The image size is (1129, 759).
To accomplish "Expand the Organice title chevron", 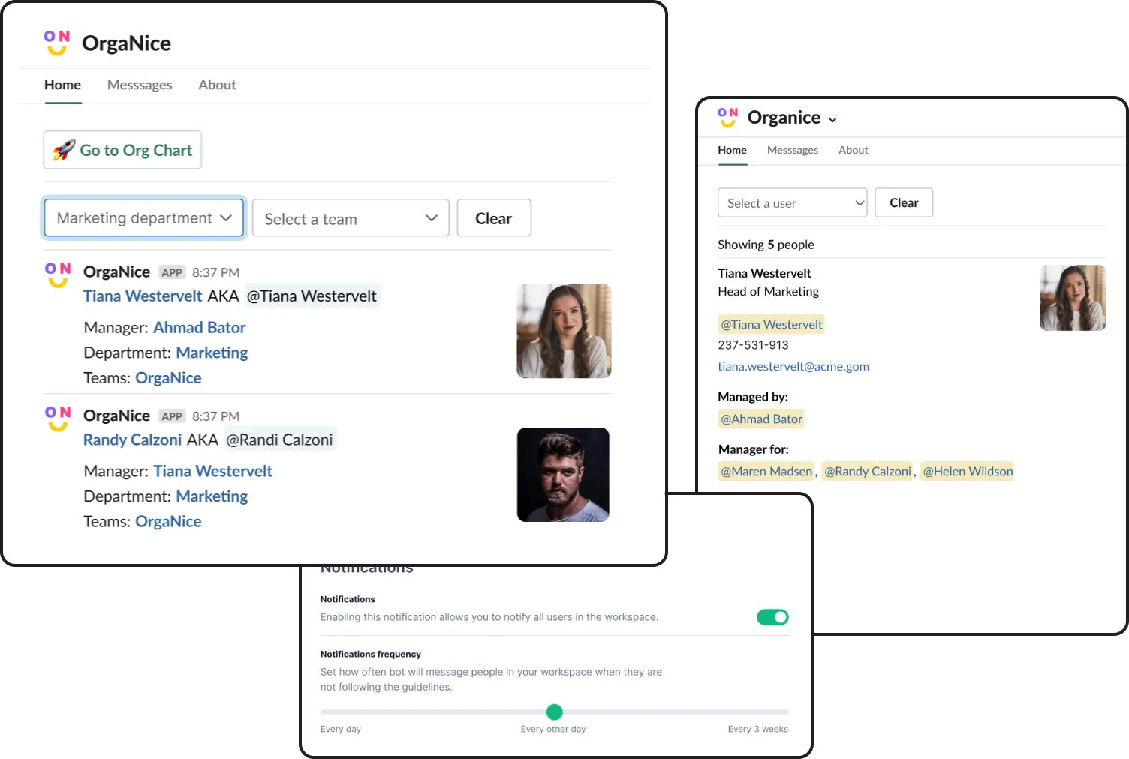I will pos(832,118).
